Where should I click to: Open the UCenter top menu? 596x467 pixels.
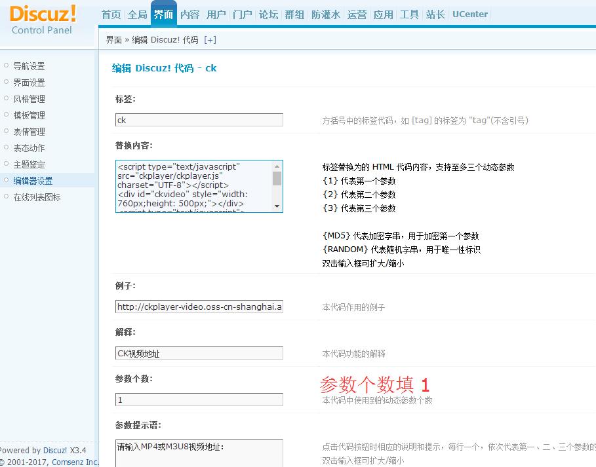pos(470,14)
